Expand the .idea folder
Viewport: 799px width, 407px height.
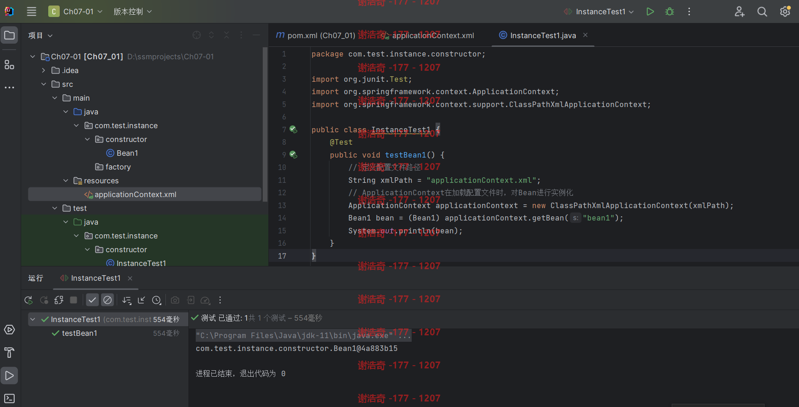tap(44, 70)
